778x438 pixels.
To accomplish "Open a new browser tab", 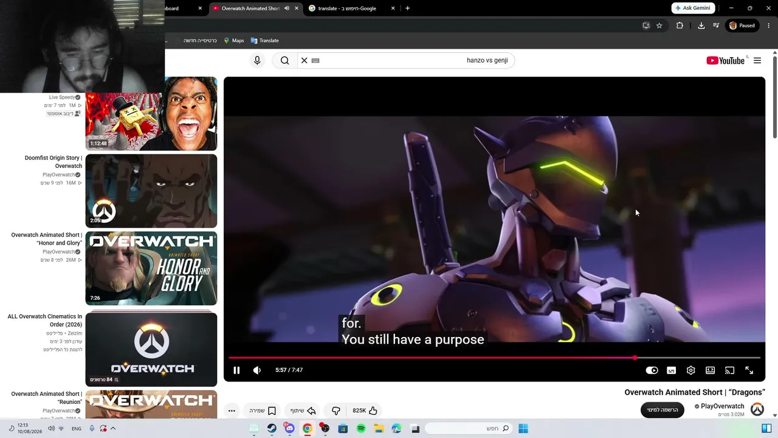I will (407, 9).
